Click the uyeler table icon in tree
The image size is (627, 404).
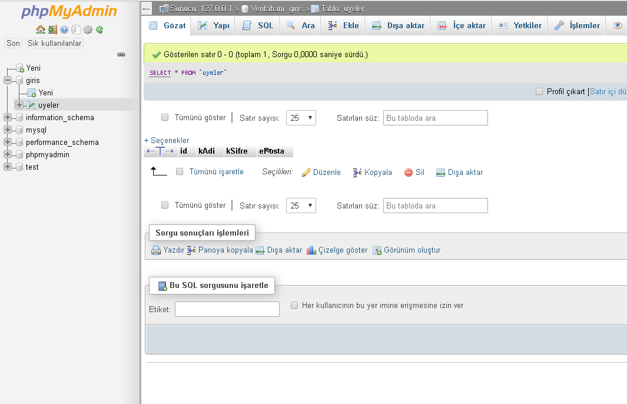pos(31,105)
